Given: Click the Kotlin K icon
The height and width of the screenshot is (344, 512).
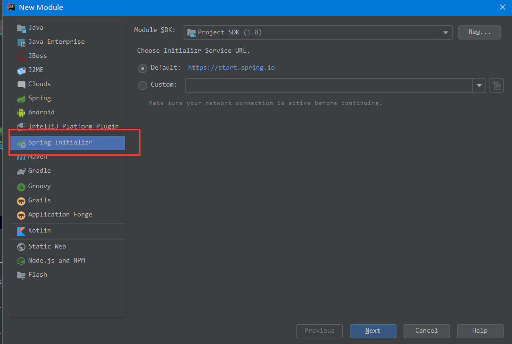Looking at the screenshot, I should click(x=21, y=231).
